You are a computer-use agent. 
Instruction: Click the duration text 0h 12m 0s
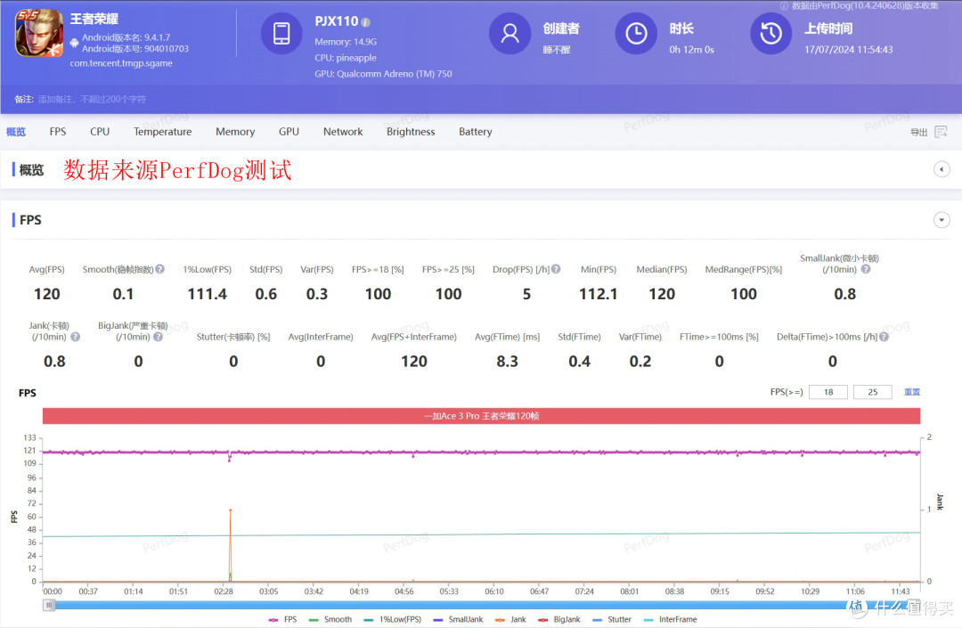point(691,50)
